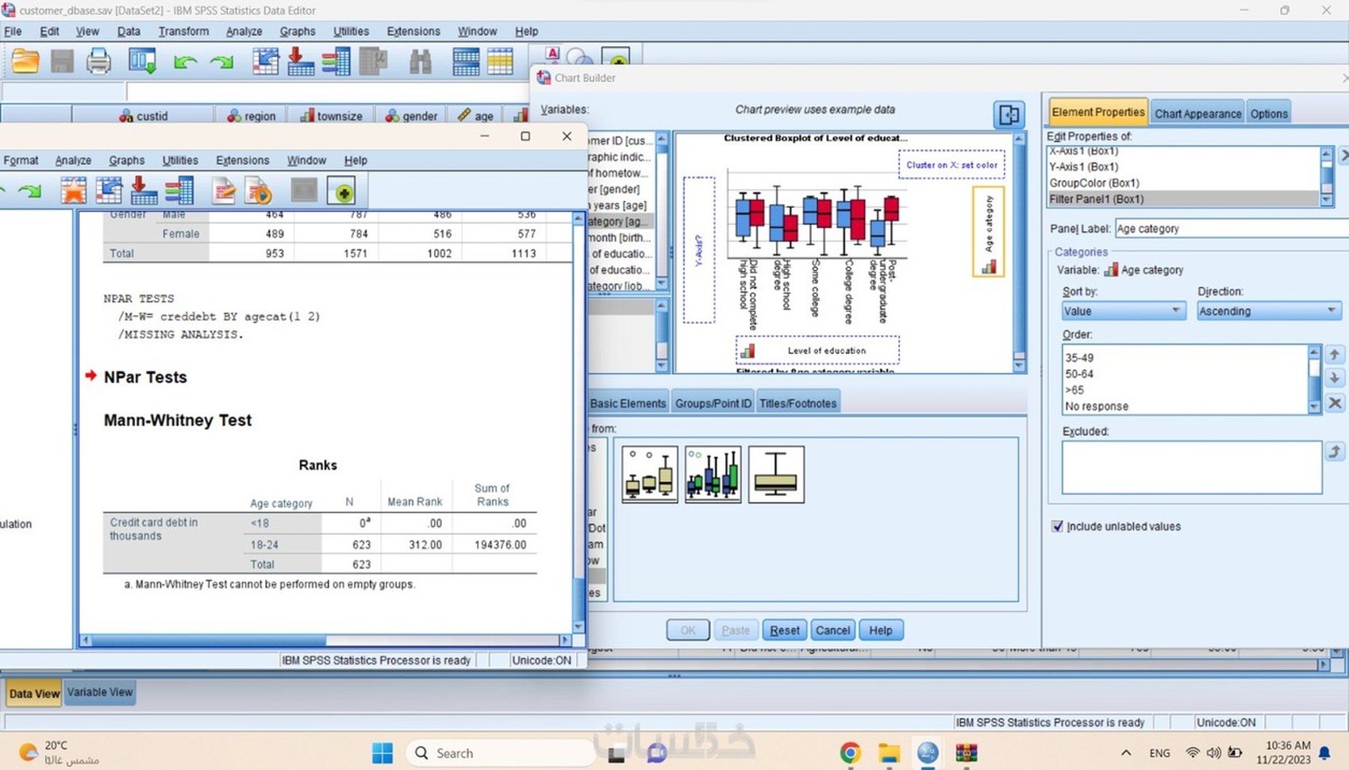Switch to the Options tab in Chart Builder

pyautogui.click(x=1269, y=114)
